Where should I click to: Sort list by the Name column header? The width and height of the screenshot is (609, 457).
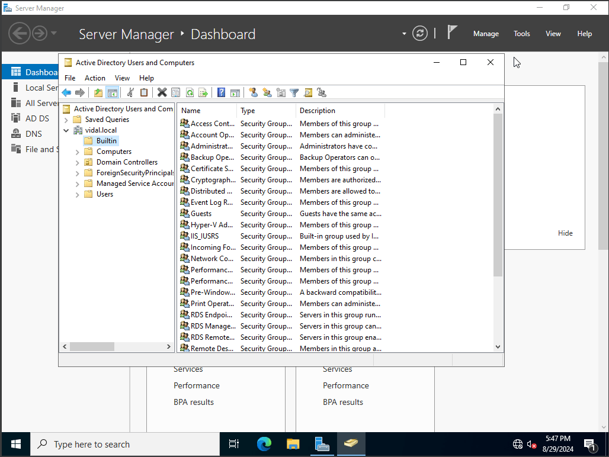pos(207,111)
